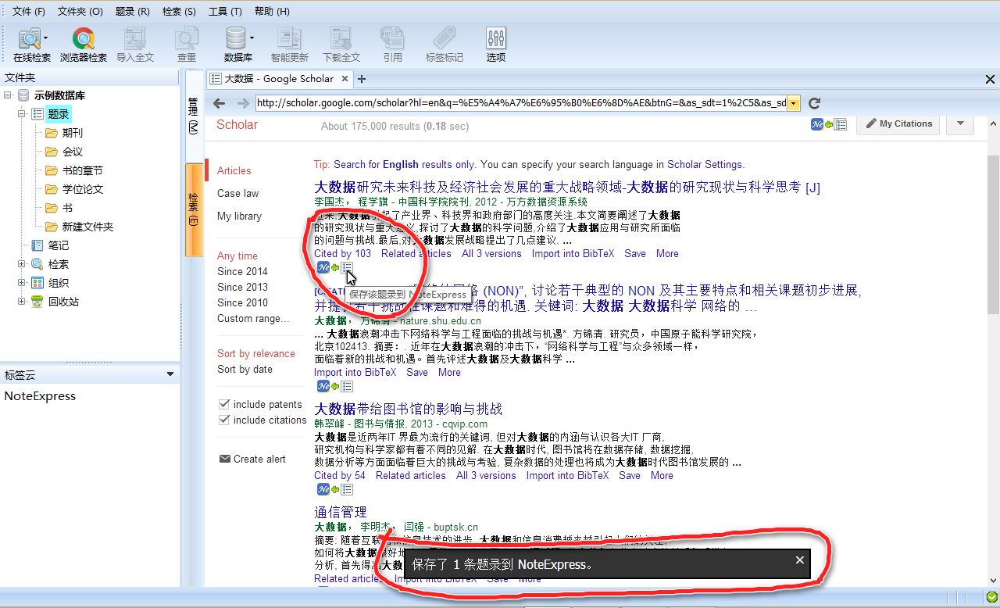Open the 工具 (T) menu
The height and width of the screenshot is (608, 1000).
225,12
